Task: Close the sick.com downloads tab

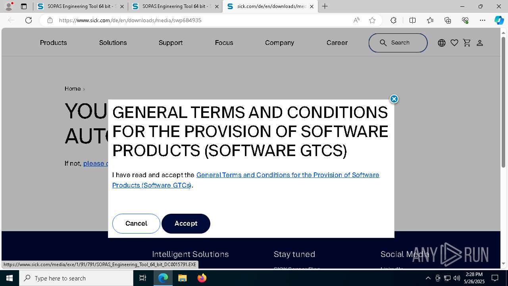Action: click(312, 6)
